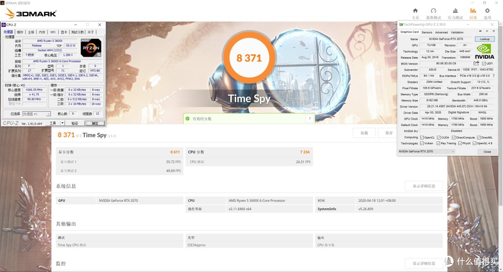Screen dimensions: 503x272
Task: Toggle the DirectCompute checkbox
Action: pyautogui.click(x=454, y=138)
